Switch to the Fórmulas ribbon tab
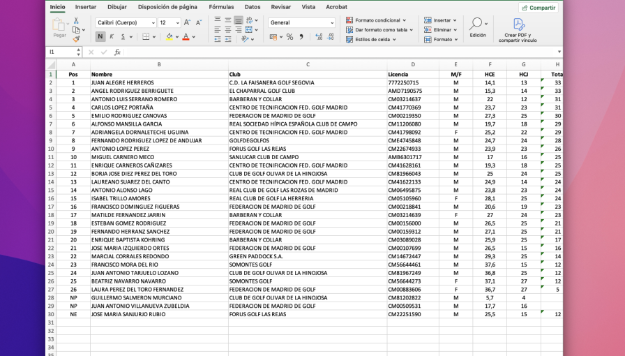This screenshot has width=625, height=356. point(221,7)
